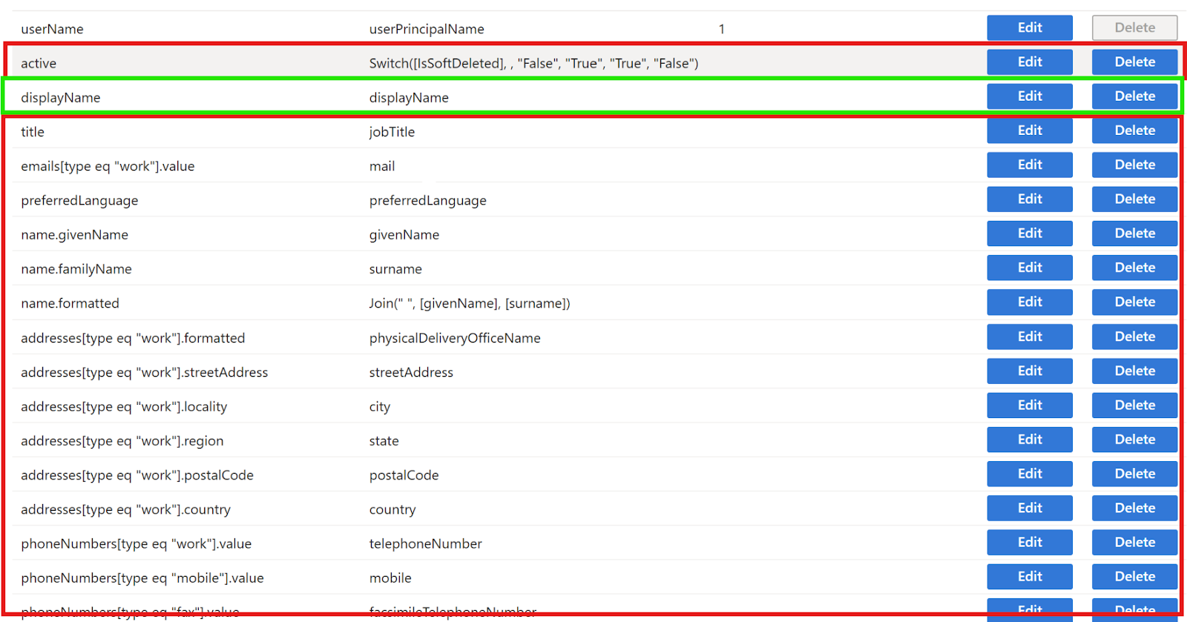This screenshot has width=1187, height=622.
Task: Click the addresses work region text
Action: [x=122, y=440]
